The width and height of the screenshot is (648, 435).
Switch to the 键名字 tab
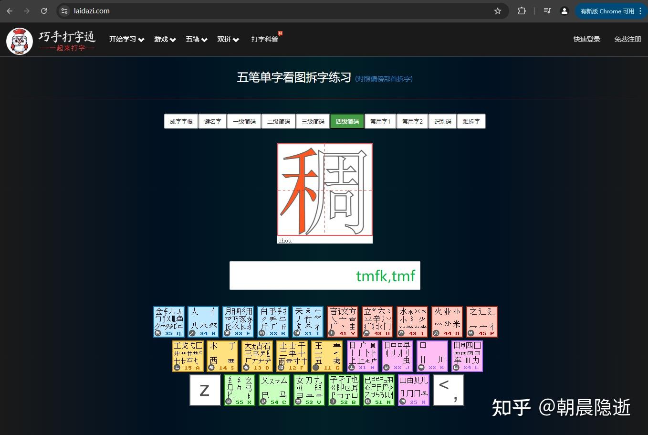click(213, 121)
